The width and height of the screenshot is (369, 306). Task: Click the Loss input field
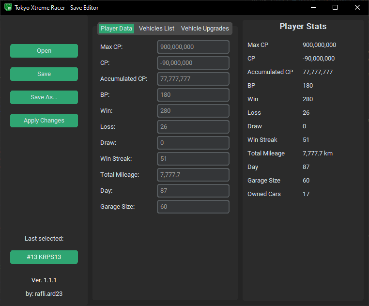pos(193,127)
